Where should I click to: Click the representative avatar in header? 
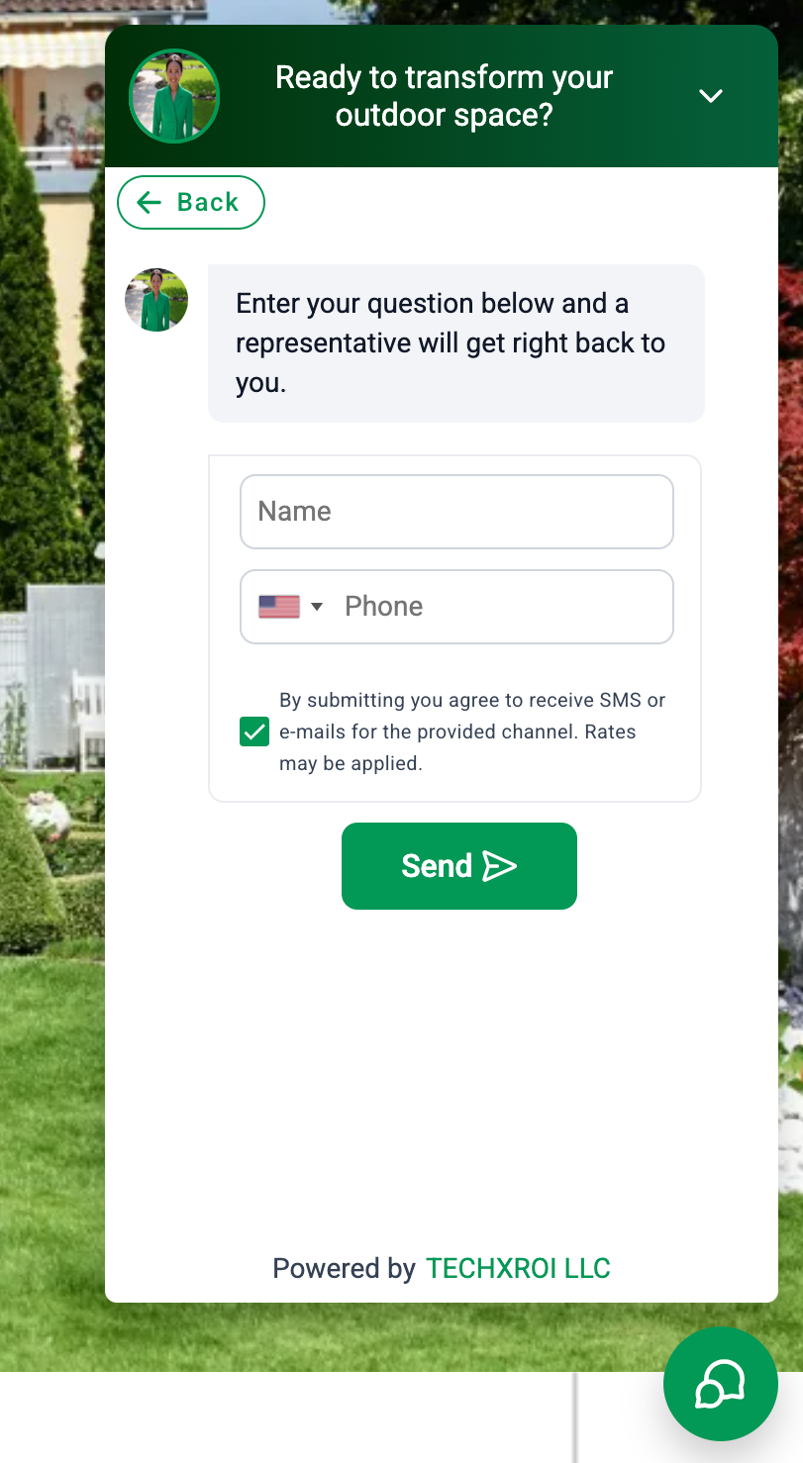pos(174,96)
